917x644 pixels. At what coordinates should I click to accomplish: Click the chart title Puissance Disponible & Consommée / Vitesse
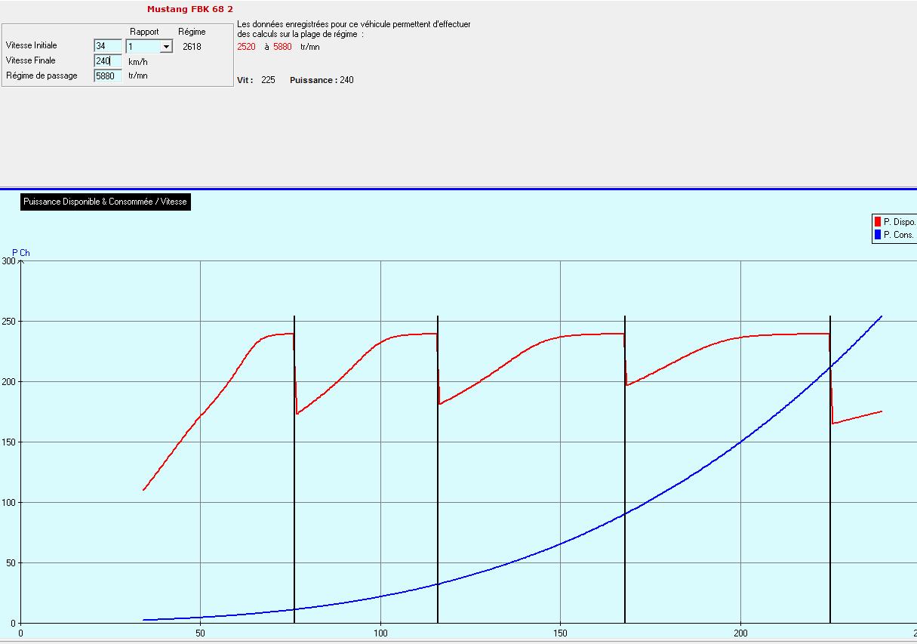105,202
